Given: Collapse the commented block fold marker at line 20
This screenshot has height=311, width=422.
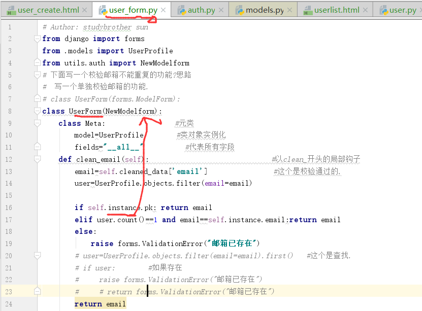Looking at the screenshot, I should [37, 255].
